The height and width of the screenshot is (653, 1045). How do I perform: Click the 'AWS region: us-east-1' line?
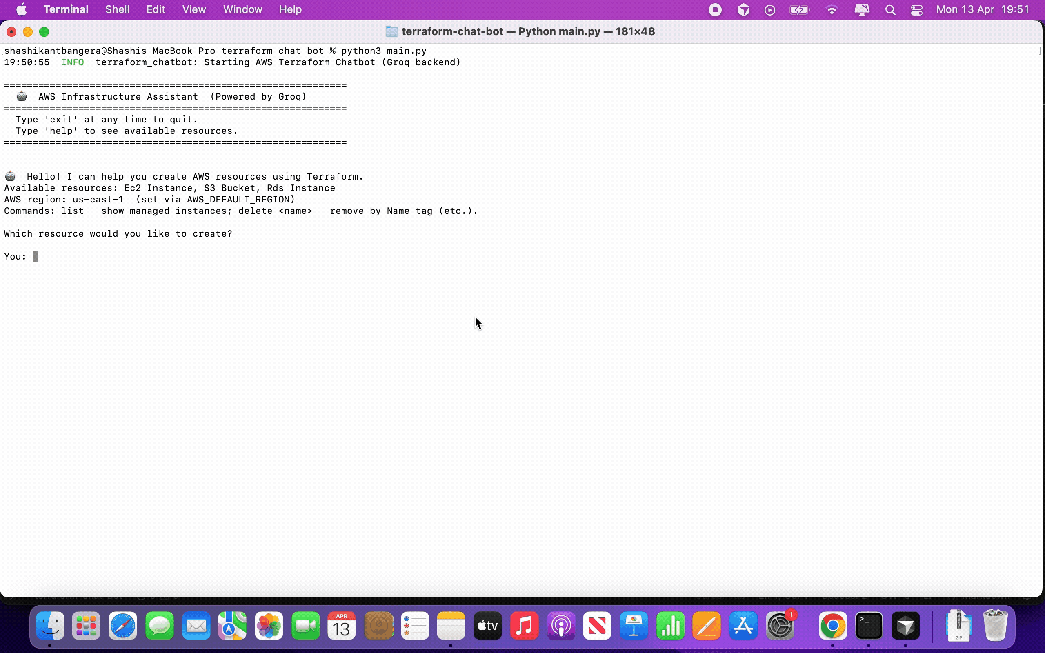click(x=149, y=200)
